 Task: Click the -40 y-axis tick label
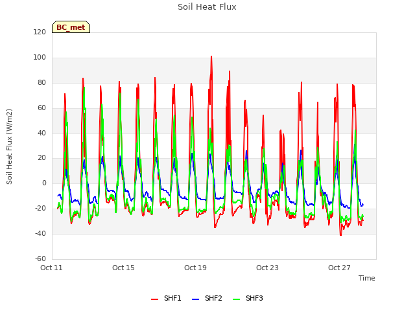(40, 233)
